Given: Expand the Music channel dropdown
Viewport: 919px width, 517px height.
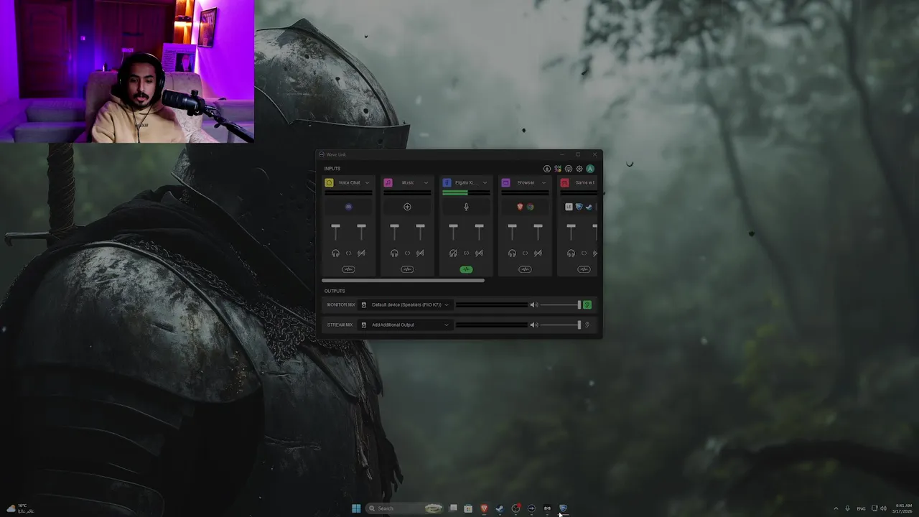Looking at the screenshot, I should (x=426, y=182).
